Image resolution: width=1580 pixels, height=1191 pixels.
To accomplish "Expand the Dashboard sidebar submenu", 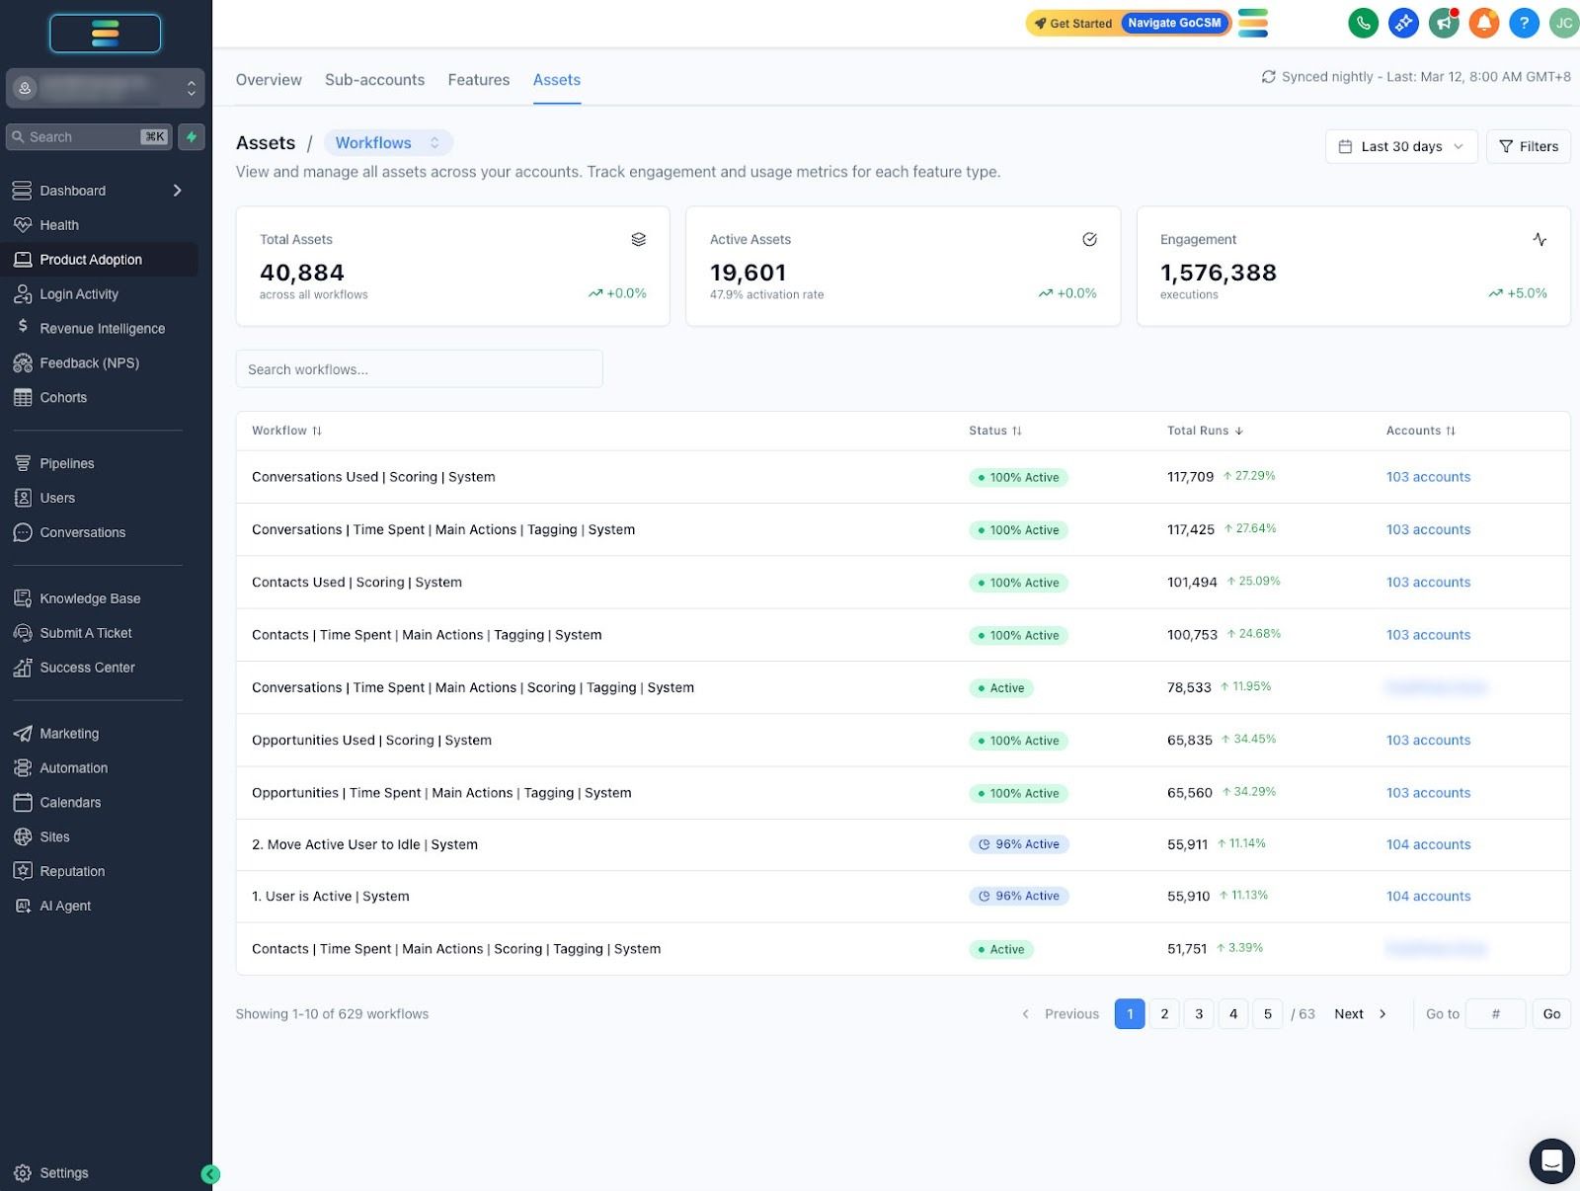I will tap(178, 191).
